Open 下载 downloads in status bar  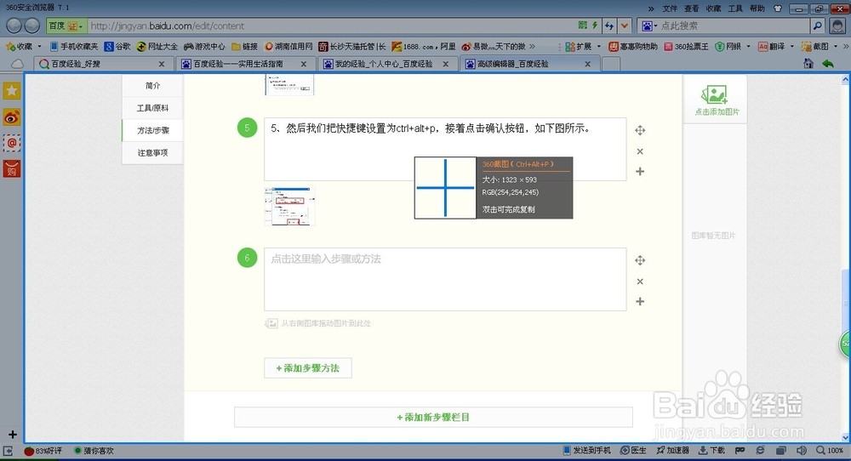pyautogui.click(x=711, y=450)
